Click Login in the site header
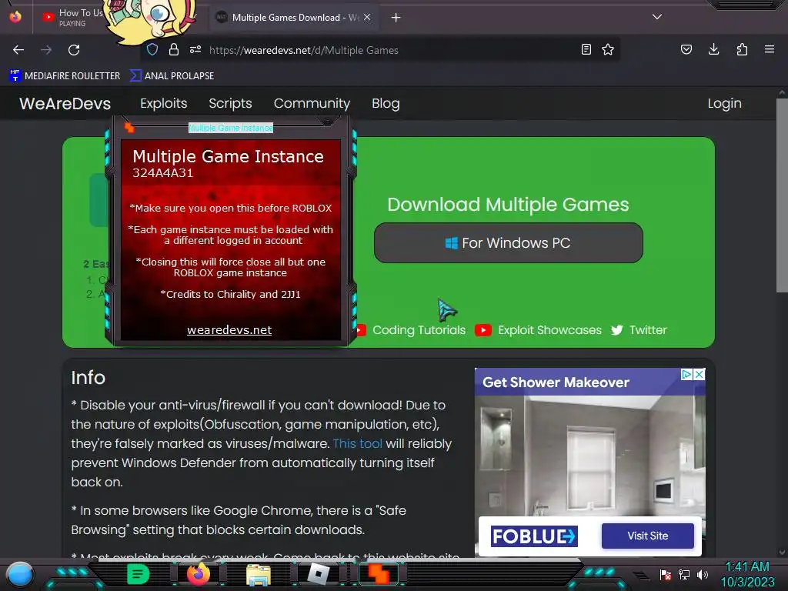The width and height of the screenshot is (788, 591). click(725, 104)
